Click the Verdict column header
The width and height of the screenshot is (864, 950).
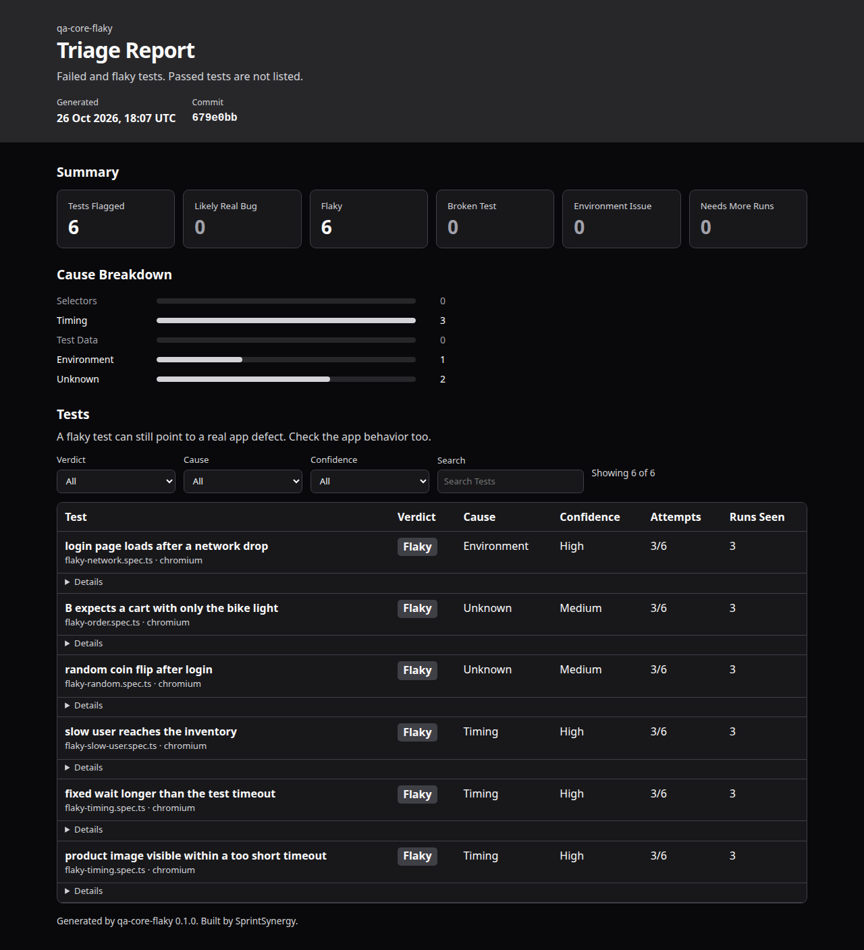(416, 517)
